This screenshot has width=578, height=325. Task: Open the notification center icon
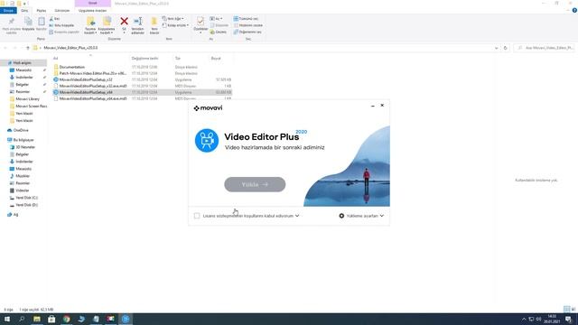click(568, 319)
